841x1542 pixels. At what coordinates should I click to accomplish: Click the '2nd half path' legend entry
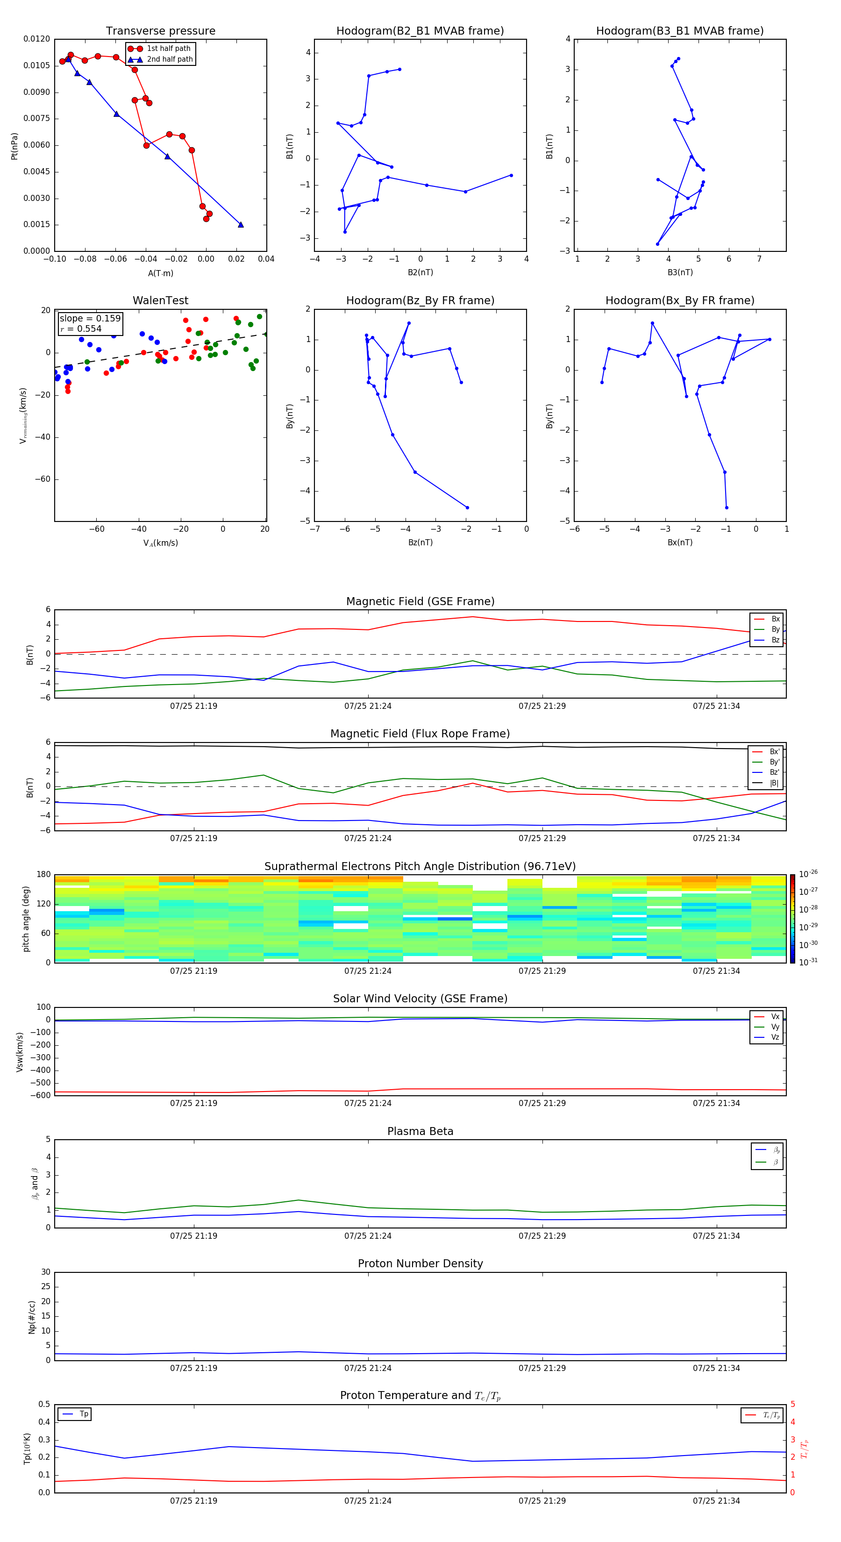coord(160,59)
